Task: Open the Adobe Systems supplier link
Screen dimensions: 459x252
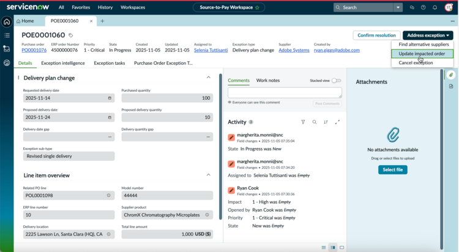Action: pyautogui.click(x=294, y=50)
